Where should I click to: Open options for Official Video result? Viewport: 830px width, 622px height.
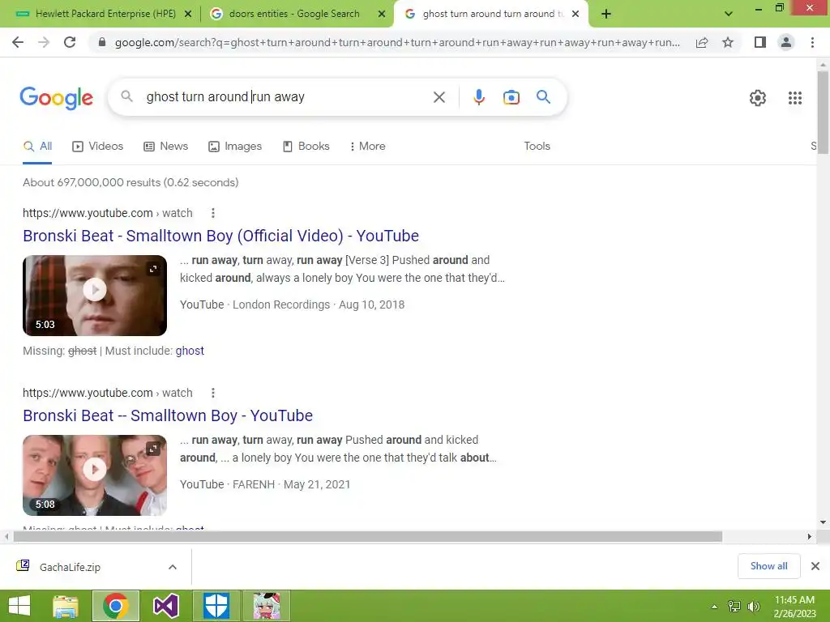click(x=213, y=213)
